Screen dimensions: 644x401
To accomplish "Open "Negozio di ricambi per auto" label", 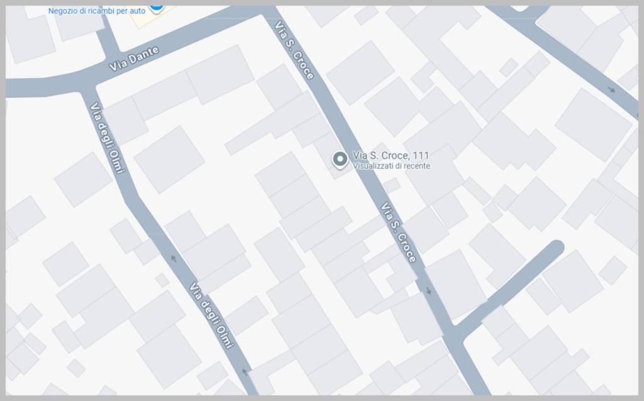I will 96,11.
